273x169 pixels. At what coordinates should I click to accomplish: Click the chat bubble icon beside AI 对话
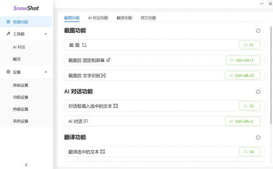coord(86,121)
